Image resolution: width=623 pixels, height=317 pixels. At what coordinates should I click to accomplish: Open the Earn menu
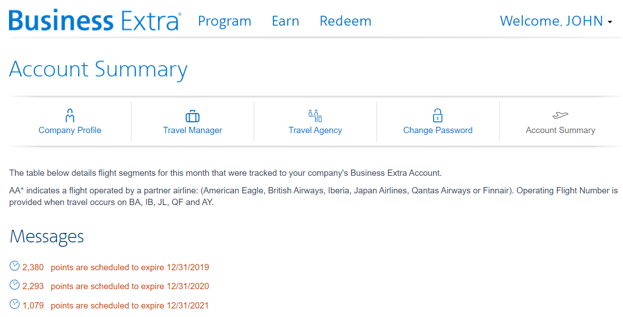(x=285, y=21)
